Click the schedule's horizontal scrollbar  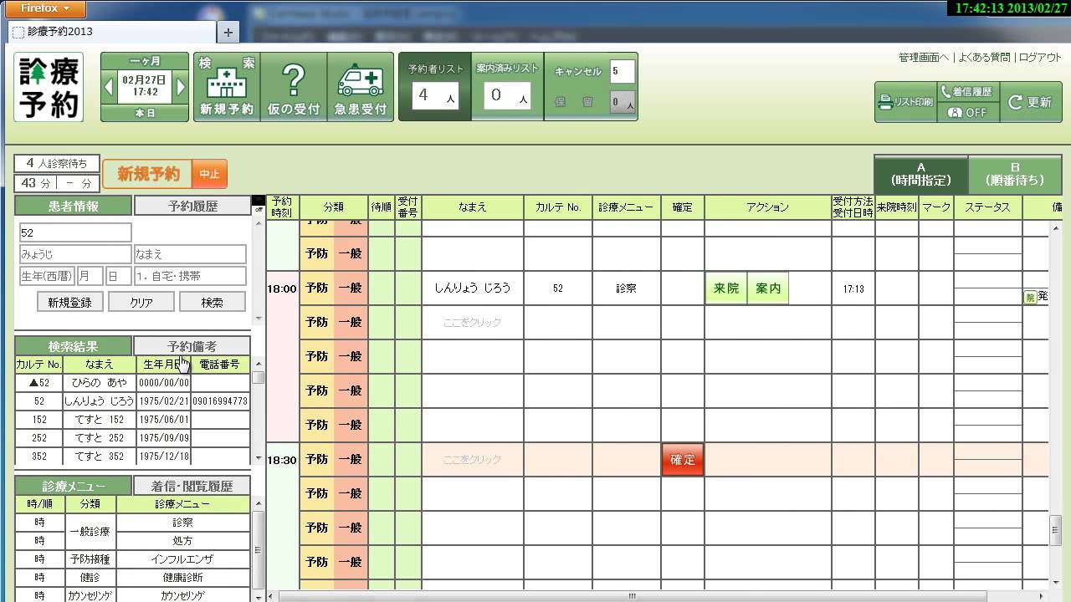click(x=633, y=596)
